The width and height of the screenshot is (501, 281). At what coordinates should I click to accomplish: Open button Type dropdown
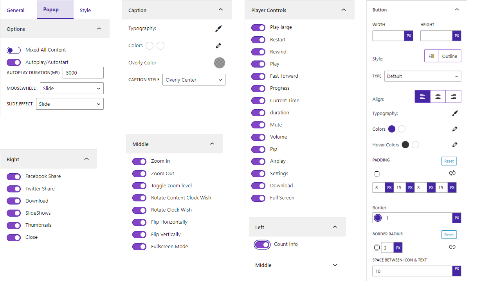pos(423,76)
